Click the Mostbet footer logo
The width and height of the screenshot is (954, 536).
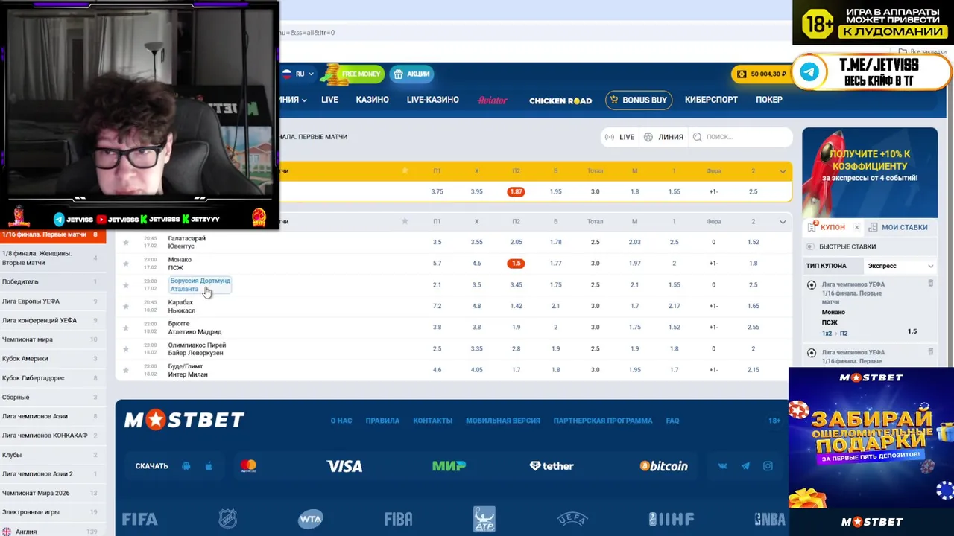(184, 420)
